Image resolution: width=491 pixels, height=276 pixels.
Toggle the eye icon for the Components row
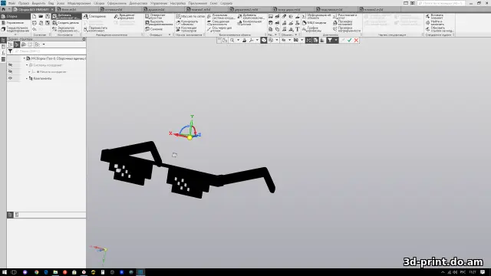click(x=10, y=78)
